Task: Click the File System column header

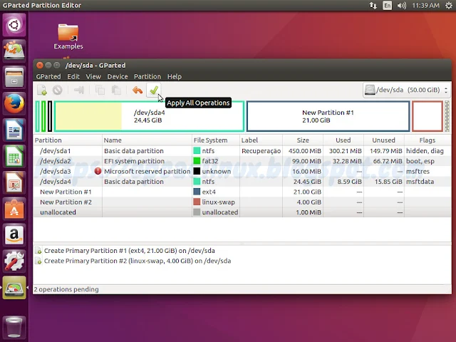Action: click(216, 140)
